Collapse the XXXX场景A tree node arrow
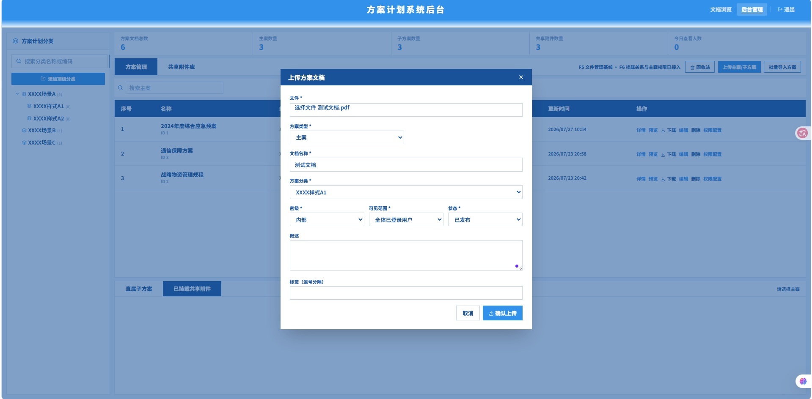812x399 pixels. [17, 94]
